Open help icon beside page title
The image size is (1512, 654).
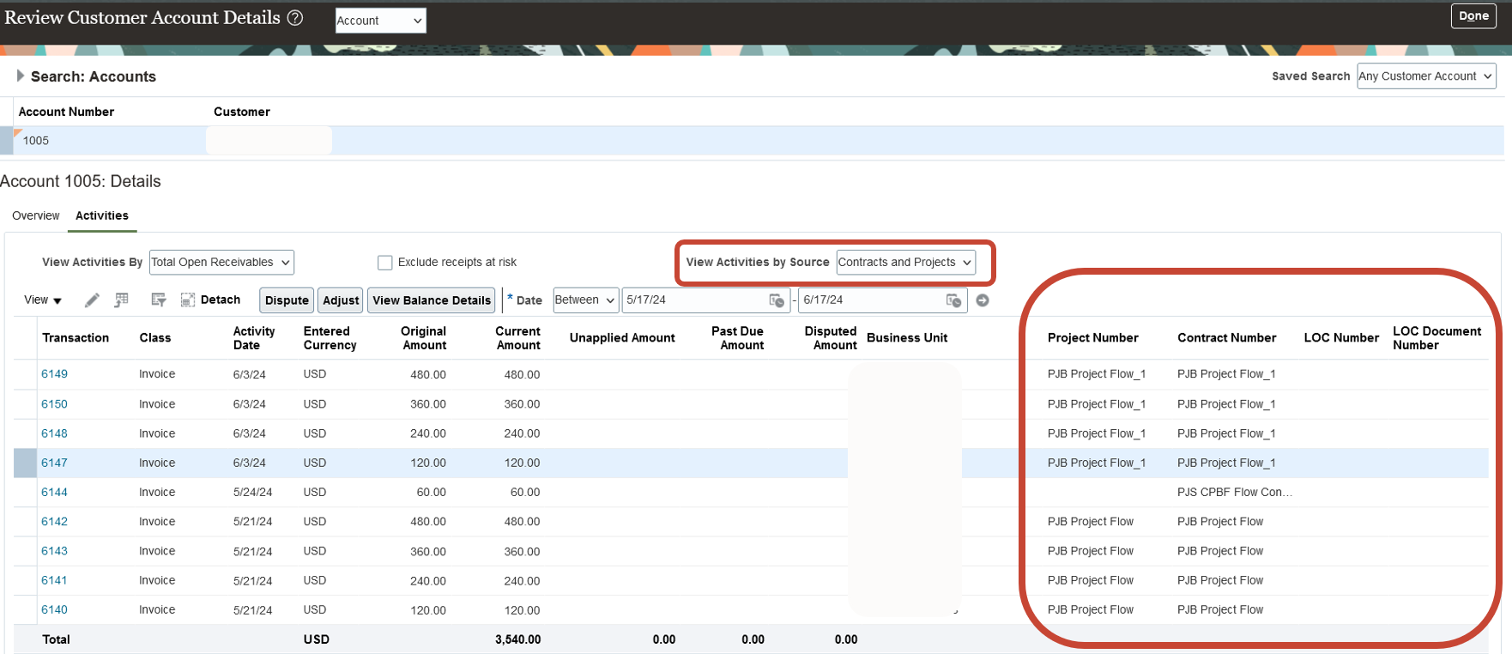(295, 18)
